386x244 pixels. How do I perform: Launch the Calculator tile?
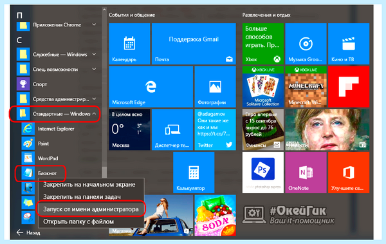(194, 173)
